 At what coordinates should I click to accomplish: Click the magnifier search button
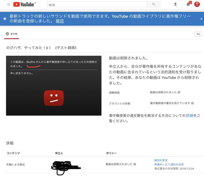(154, 4)
